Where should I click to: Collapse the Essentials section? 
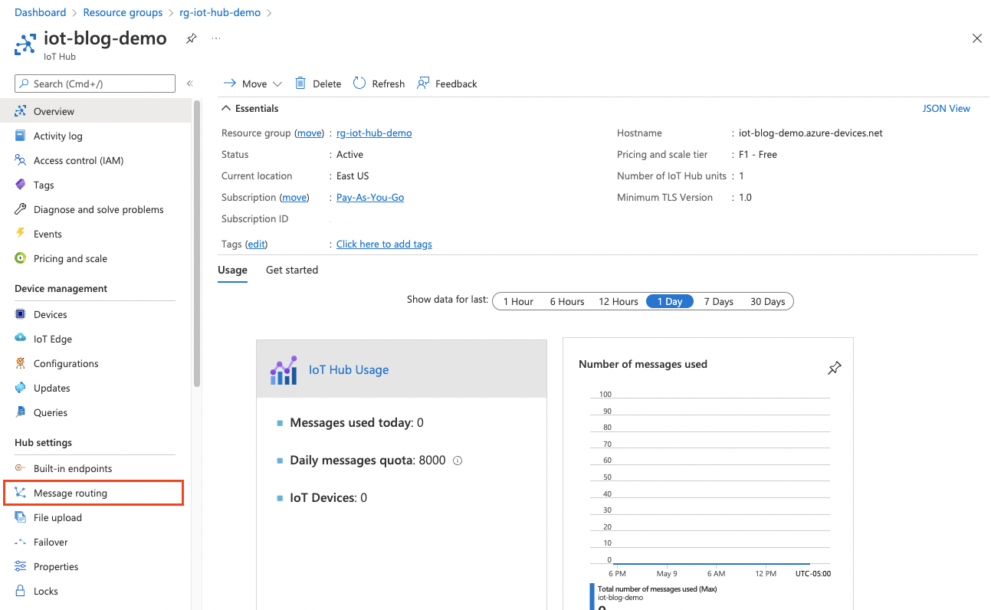(226, 108)
